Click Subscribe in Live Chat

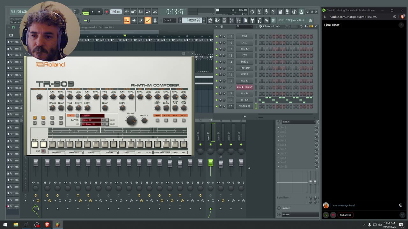coord(346,215)
